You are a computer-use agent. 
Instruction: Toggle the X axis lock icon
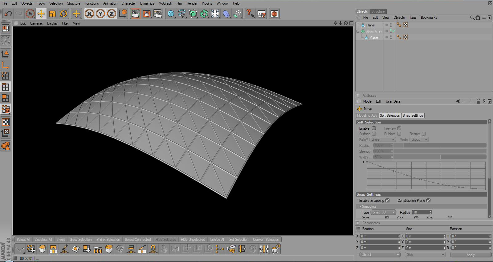(89, 14)
